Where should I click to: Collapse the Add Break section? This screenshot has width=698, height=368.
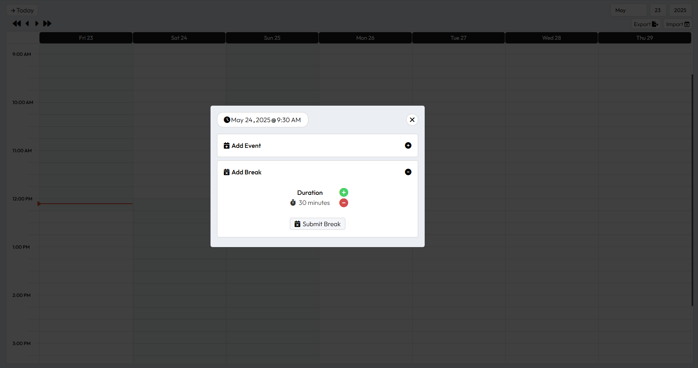(408, 172)
